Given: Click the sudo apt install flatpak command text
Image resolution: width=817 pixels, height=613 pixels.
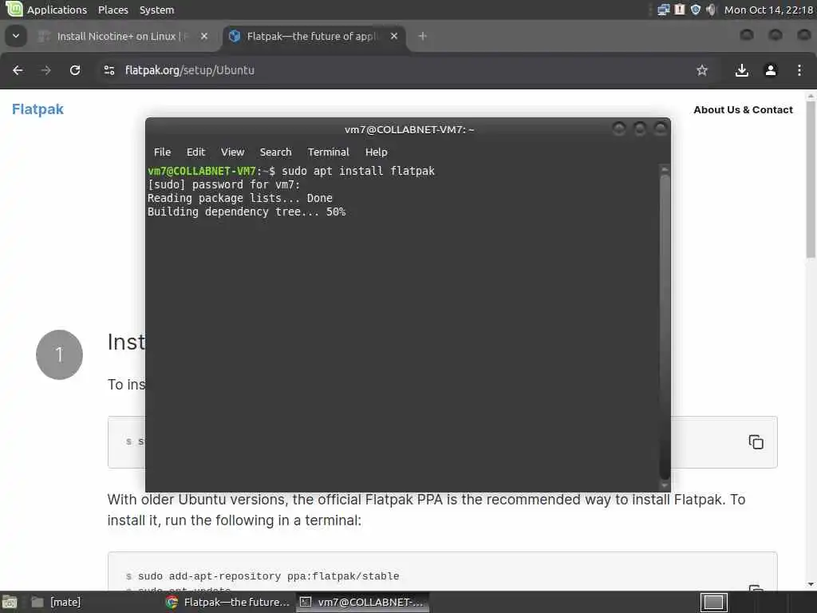Looking at the screenshot, I should pos(358,171).
